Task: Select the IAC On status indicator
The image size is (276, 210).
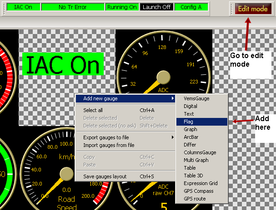Action: (24, 7)
